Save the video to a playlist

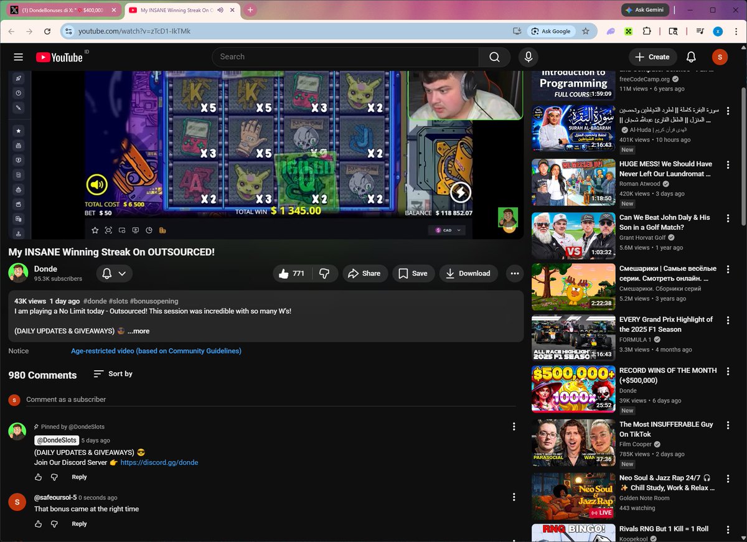tap(413, 273)
